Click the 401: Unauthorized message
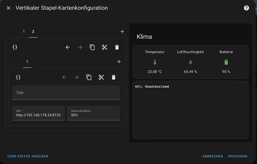This screenshot has width=257, height=164. (152, 86)
